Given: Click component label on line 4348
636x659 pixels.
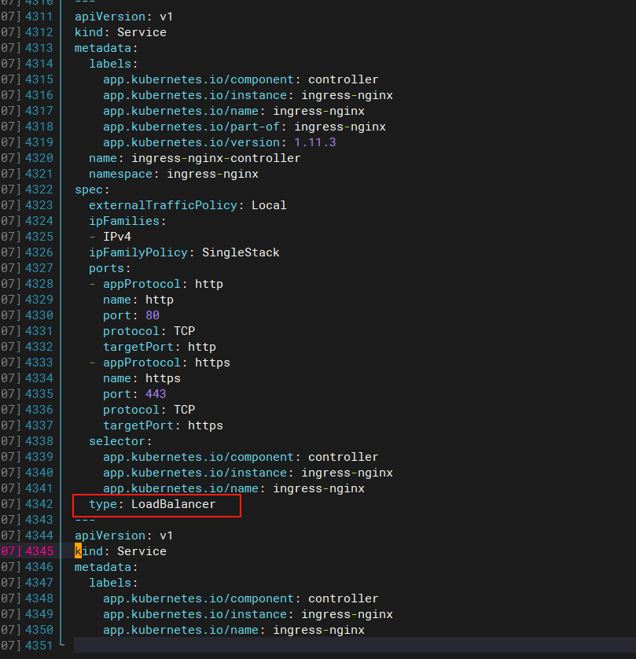Looking at the screenshot, I should click(x=241, y=598).
